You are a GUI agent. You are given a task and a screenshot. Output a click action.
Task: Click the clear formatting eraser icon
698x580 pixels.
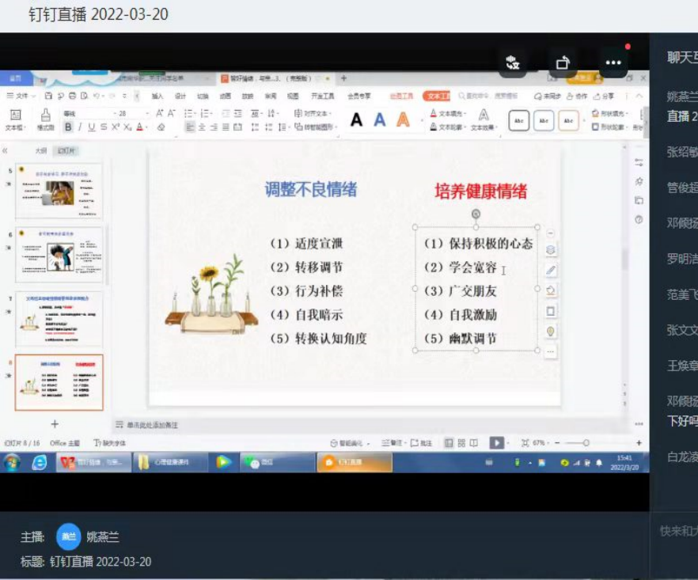coord(161,127)
